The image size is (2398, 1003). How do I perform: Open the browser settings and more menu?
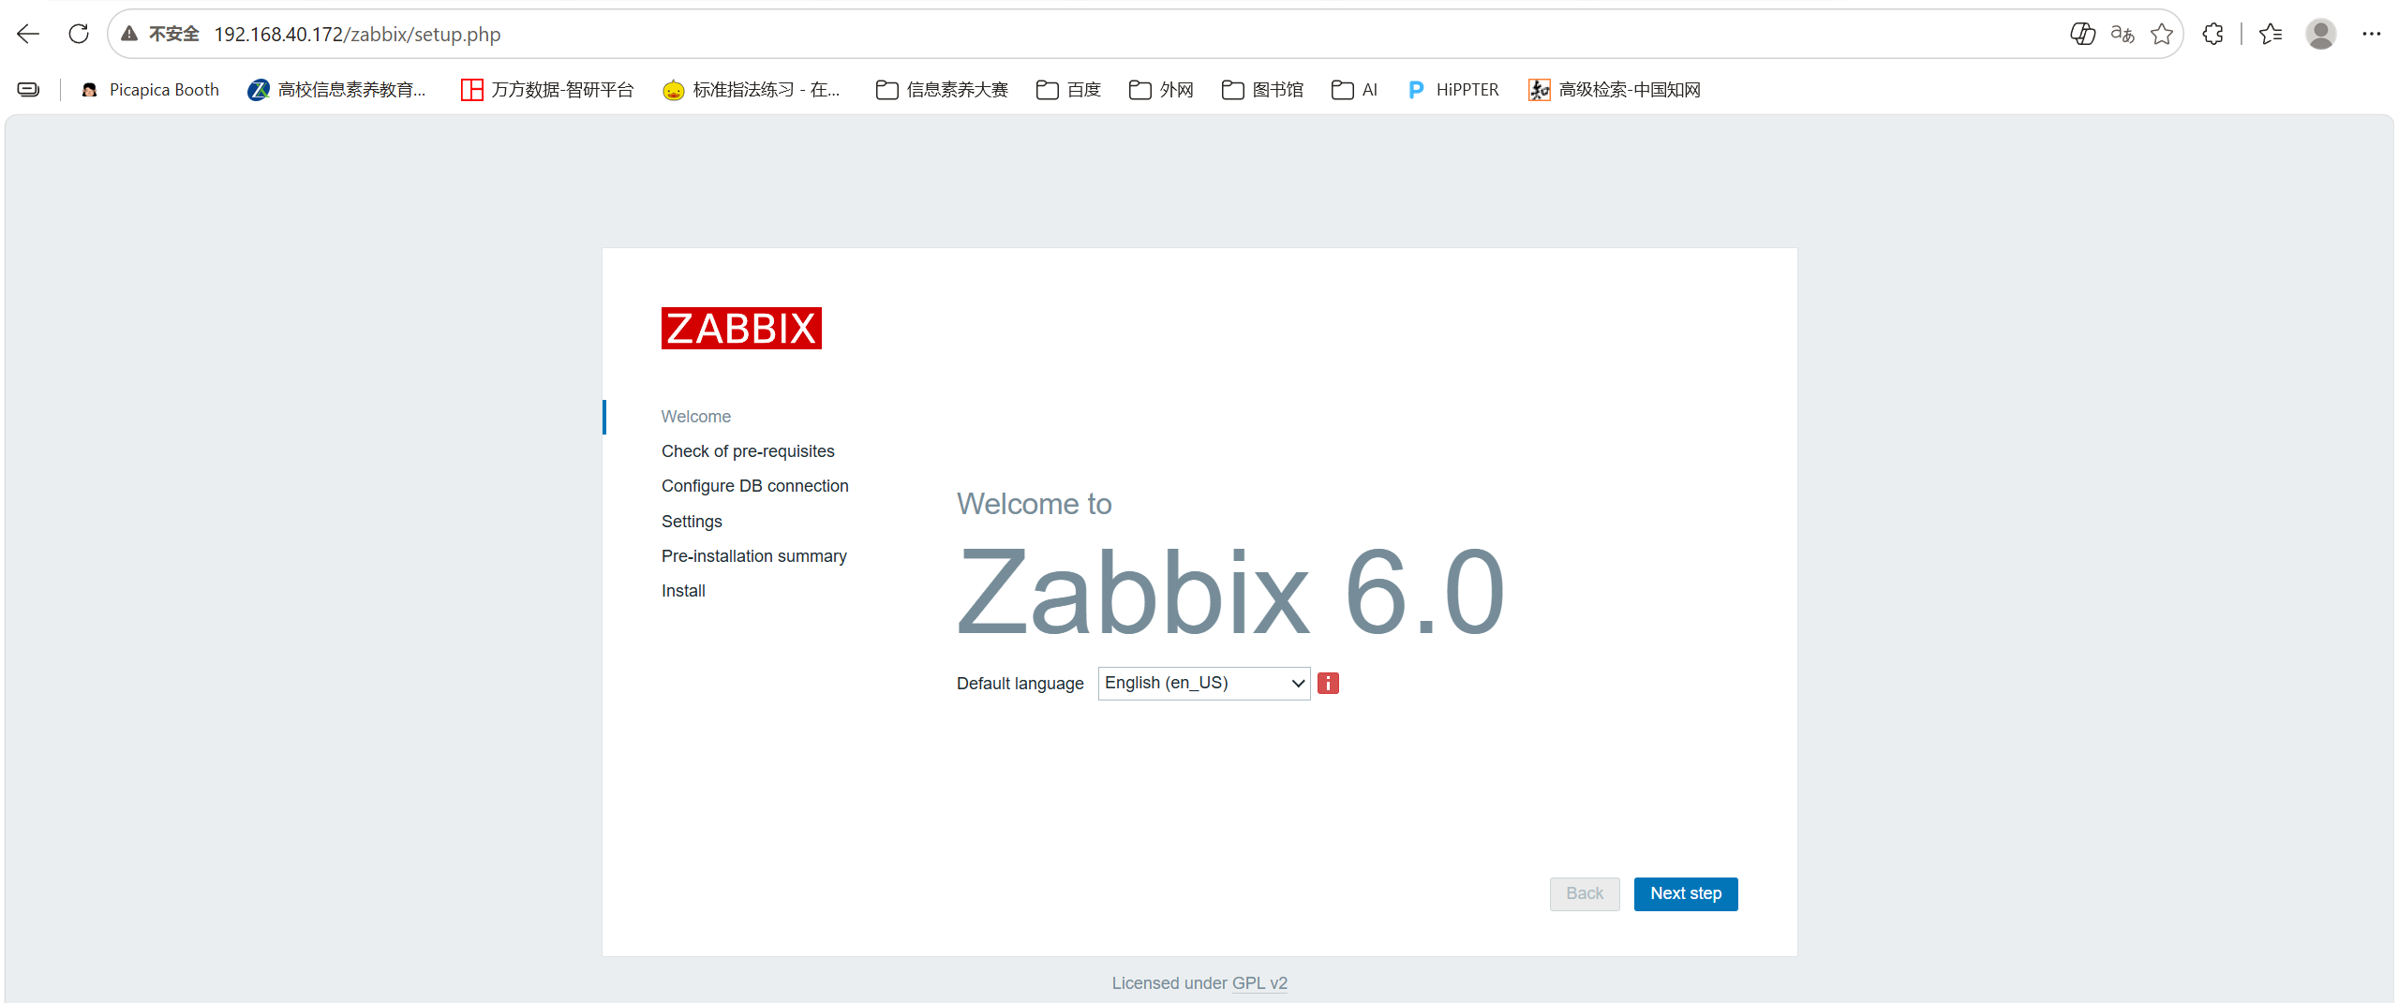click(2372, 35)
